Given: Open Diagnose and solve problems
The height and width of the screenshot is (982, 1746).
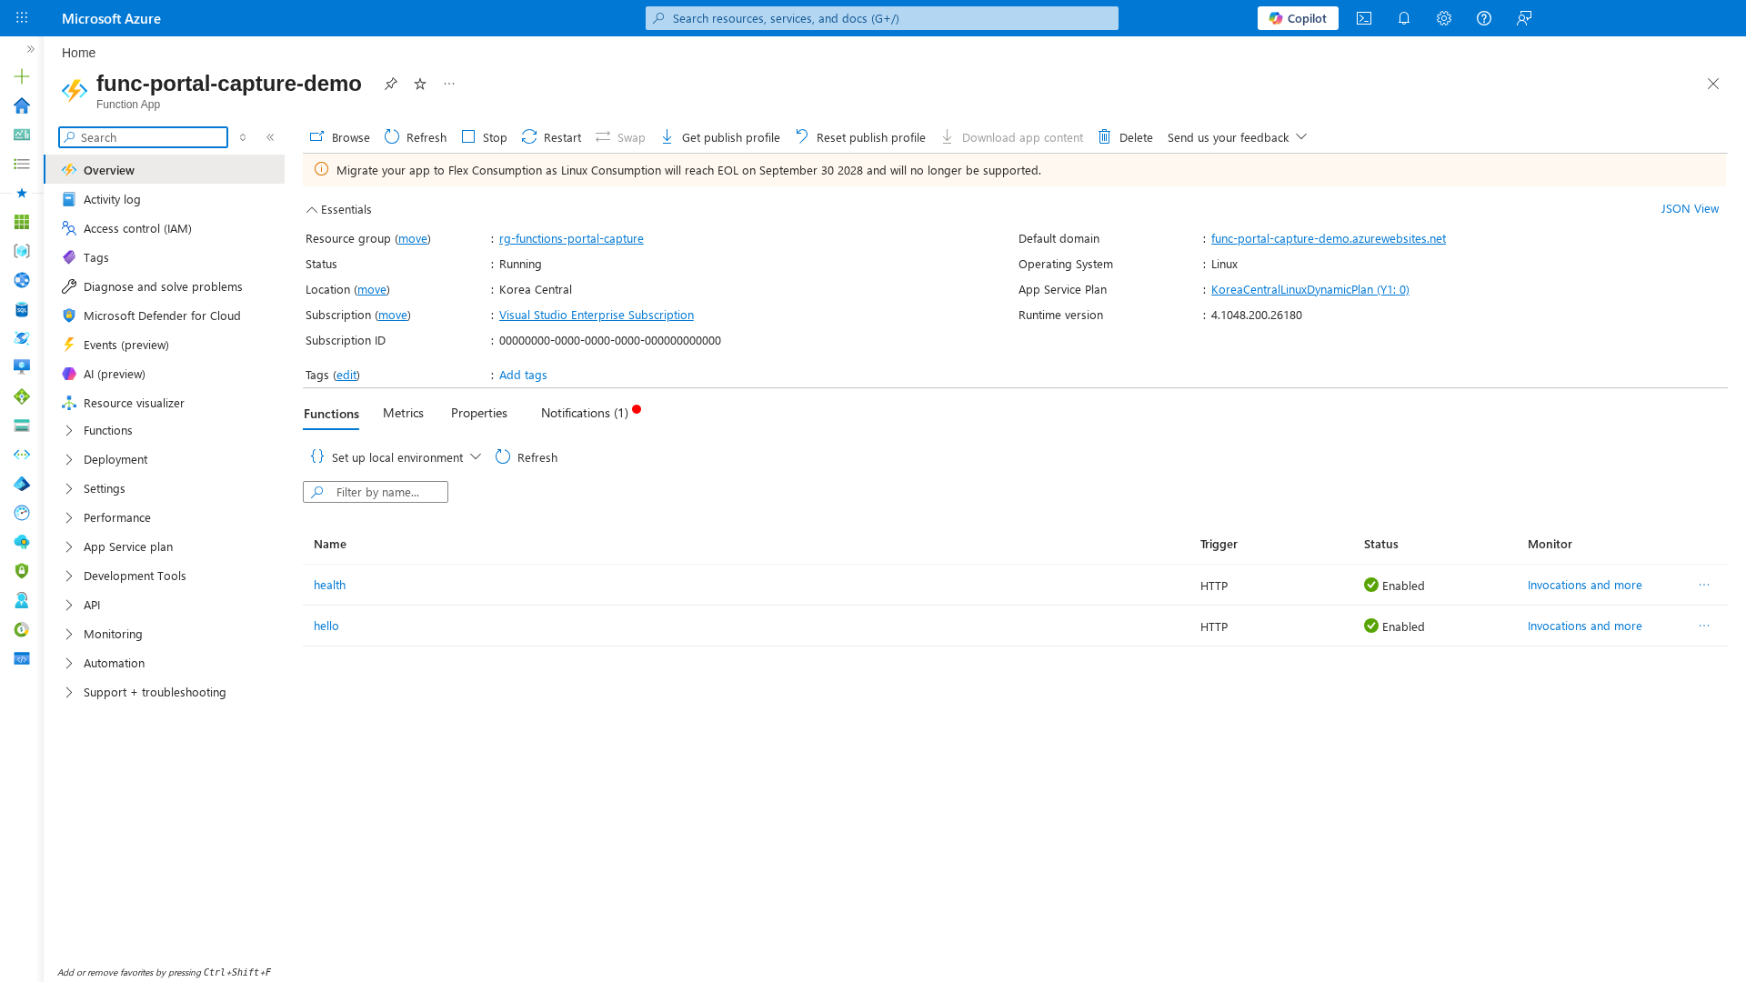Looking at the screenshot, I should [164, 286].
